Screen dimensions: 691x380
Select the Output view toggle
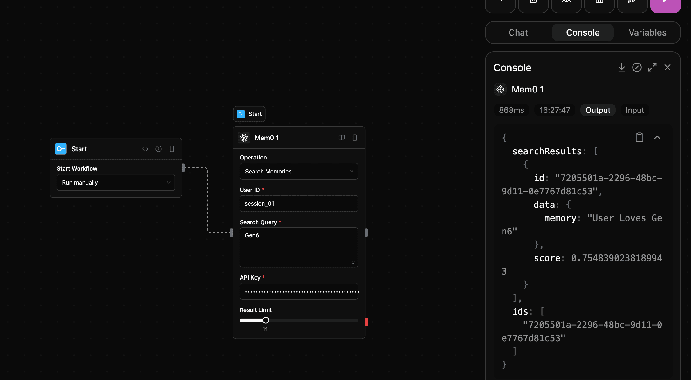pos(598,110)
